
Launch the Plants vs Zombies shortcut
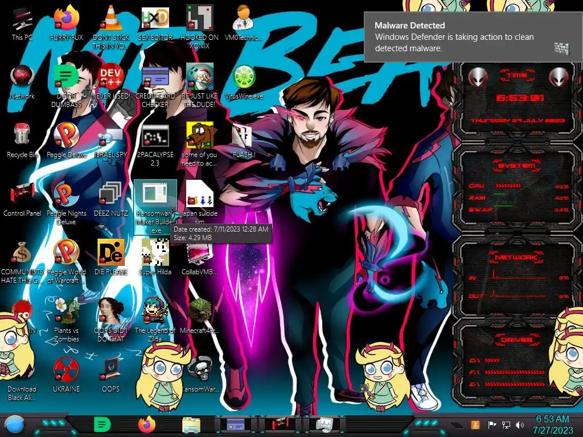pos(66,320)
